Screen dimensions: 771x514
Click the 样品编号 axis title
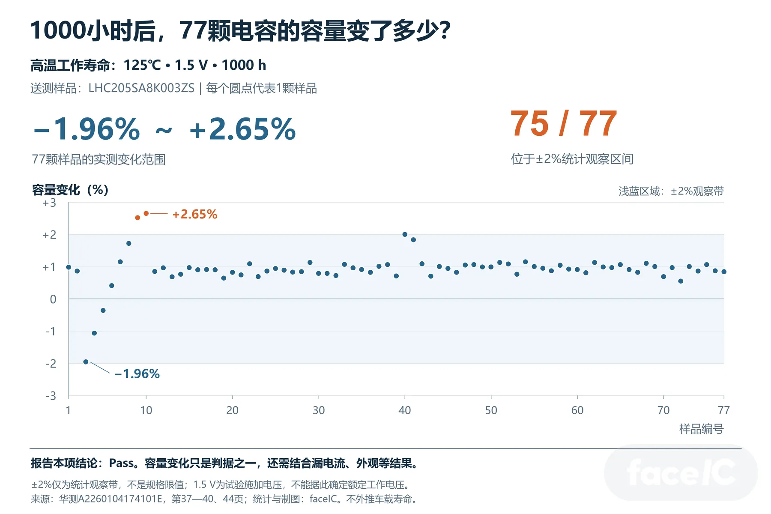(701, 429)
